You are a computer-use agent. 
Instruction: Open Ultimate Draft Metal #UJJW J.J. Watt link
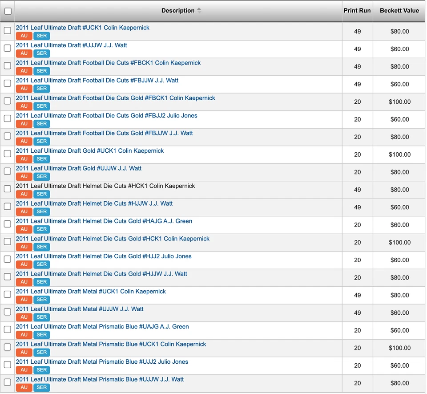click(x=80, y=309)
